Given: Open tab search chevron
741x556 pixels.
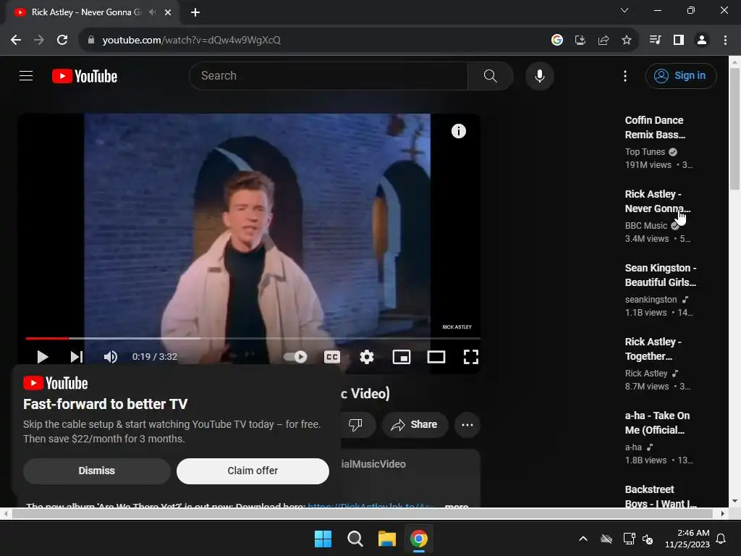Looking at the screenshot, I should 624,10.
